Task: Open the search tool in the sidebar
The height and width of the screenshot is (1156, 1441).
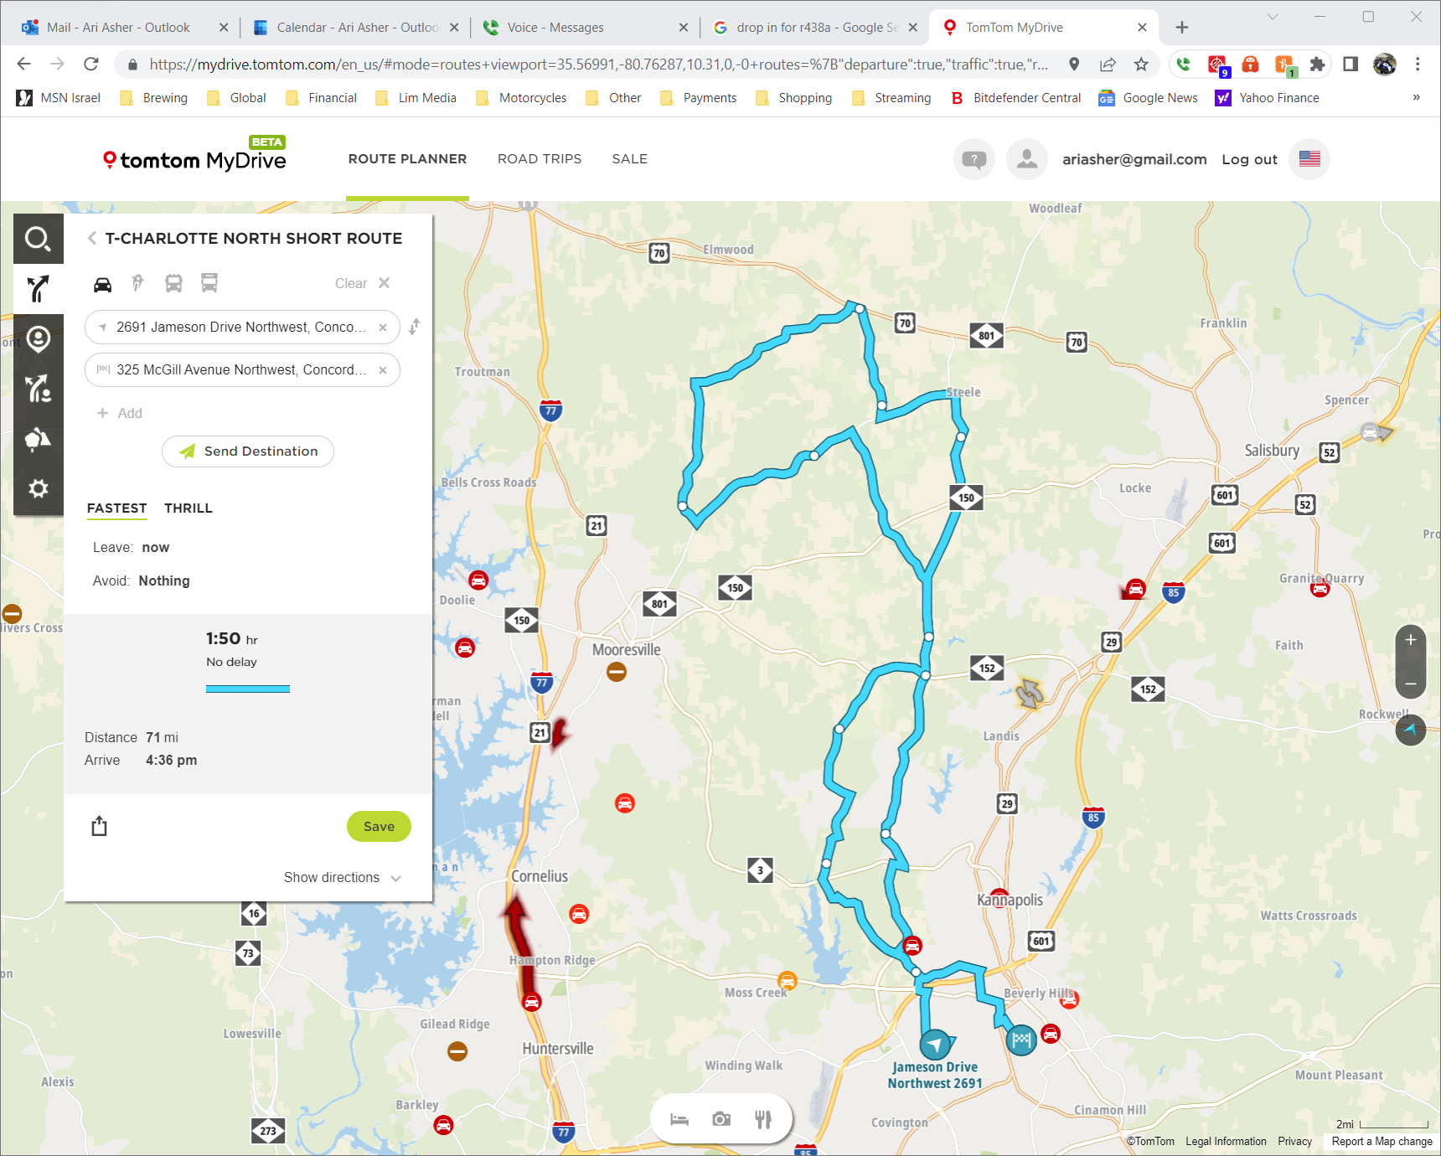Action: tap(38, 240)
